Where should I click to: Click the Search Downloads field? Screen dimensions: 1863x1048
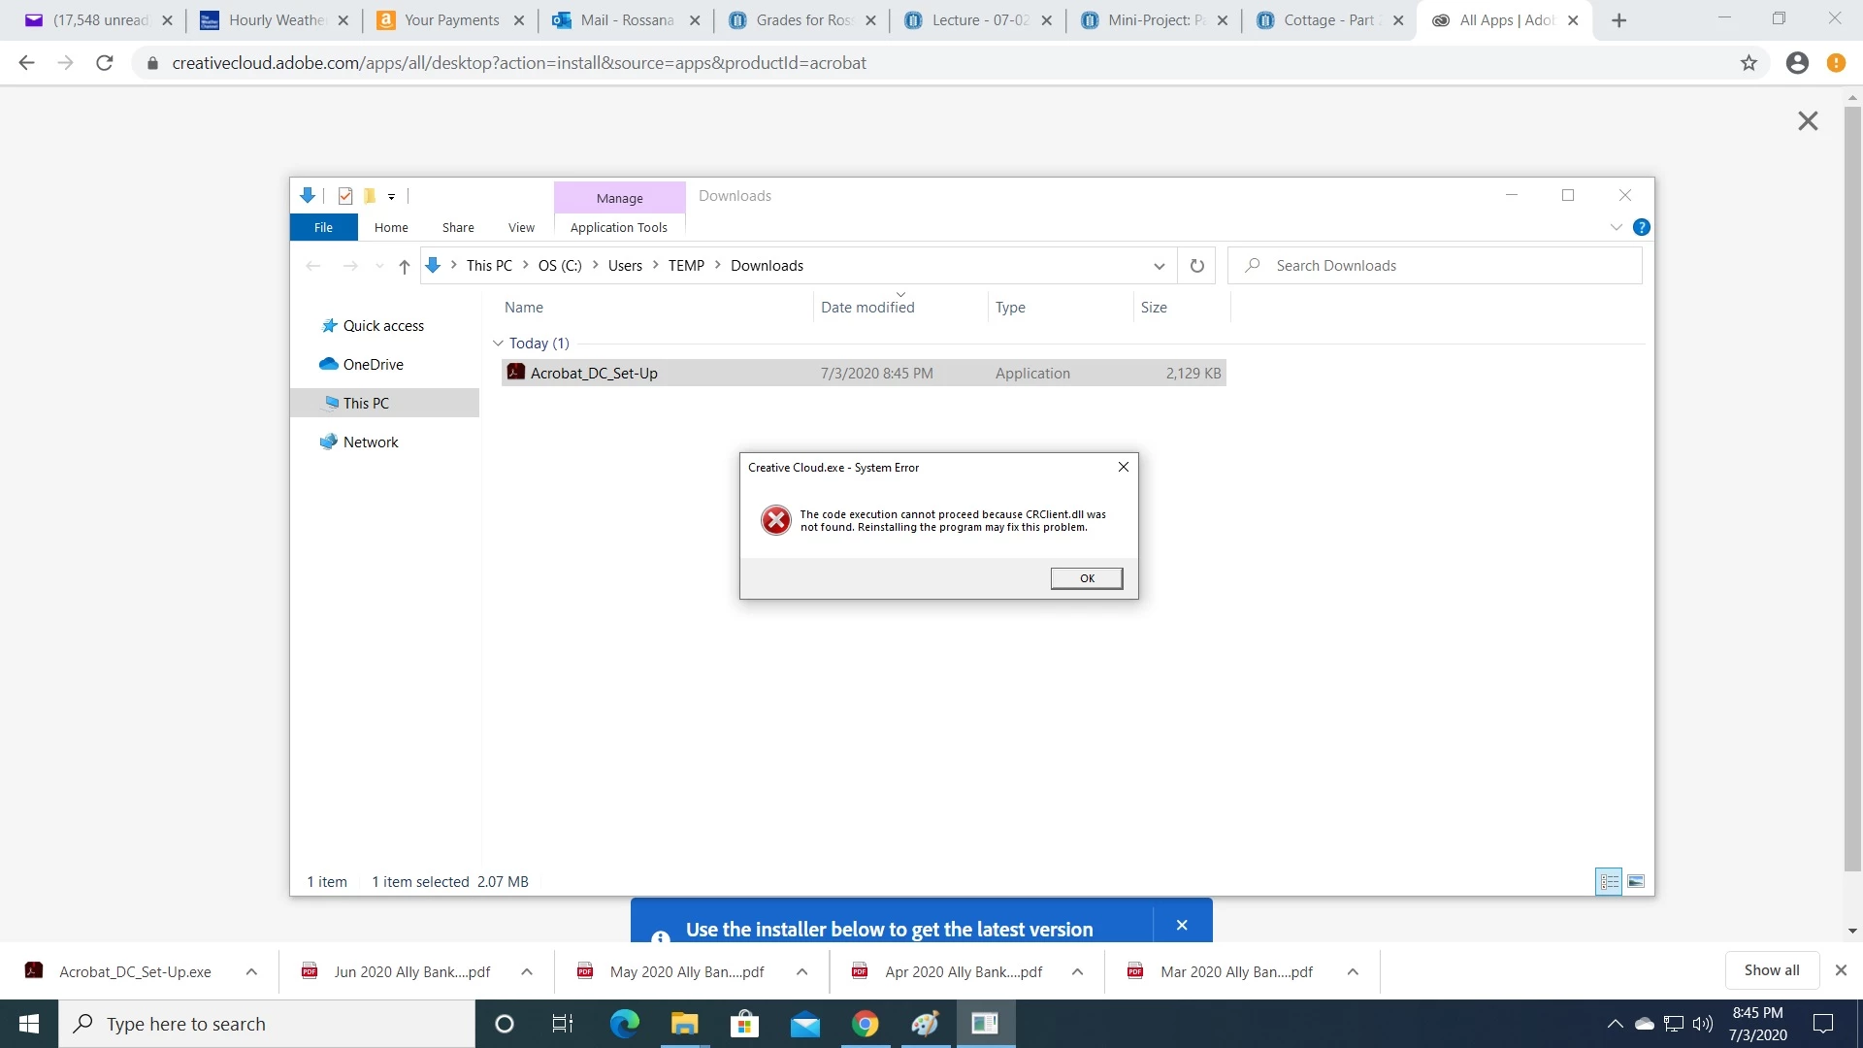coord(1446,266)
